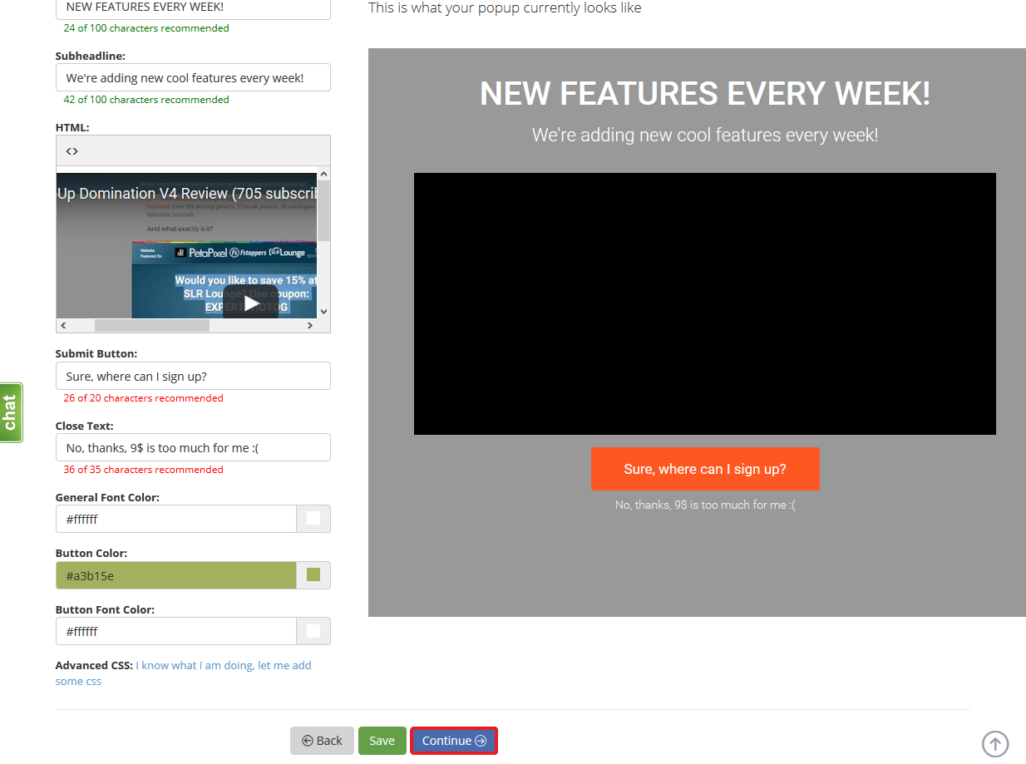Click the '36 of 35 characters recommended' warning
The image size is (1026, 764).
(x=143, y=470)
